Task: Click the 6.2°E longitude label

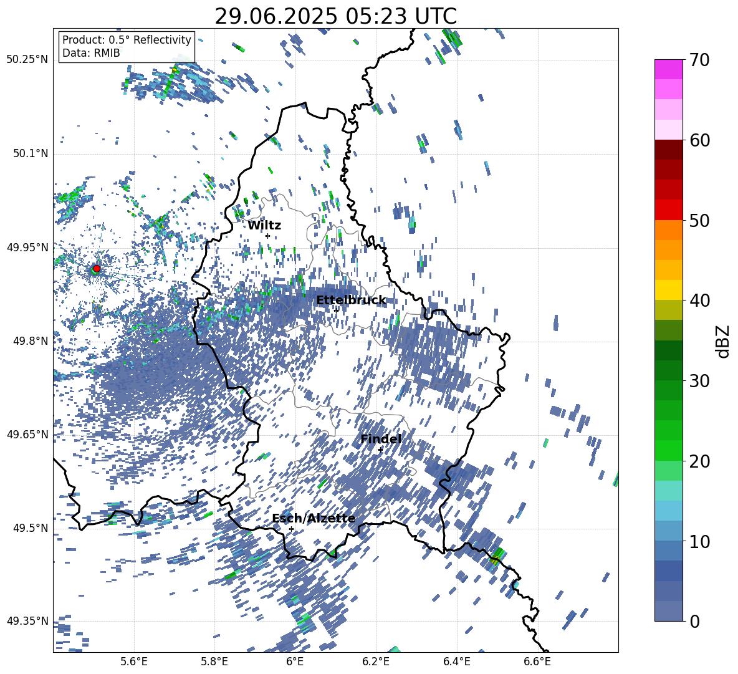Action: (x=376, y=662)
